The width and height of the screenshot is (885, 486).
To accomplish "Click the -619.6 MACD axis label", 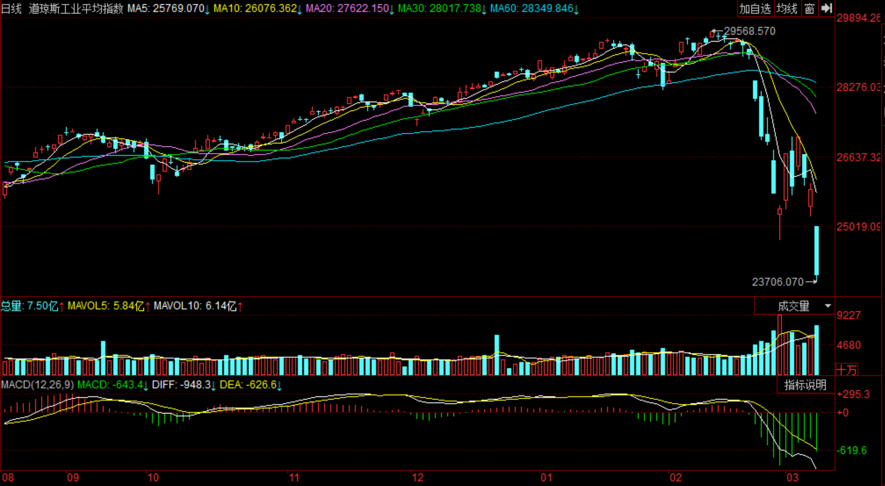I will click(852, 450).
